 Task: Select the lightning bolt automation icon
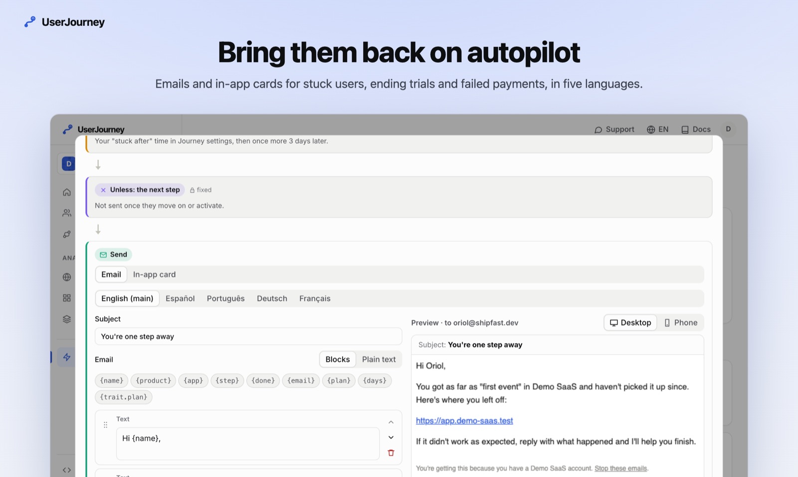pyautogui.click(x=67, y=357)
